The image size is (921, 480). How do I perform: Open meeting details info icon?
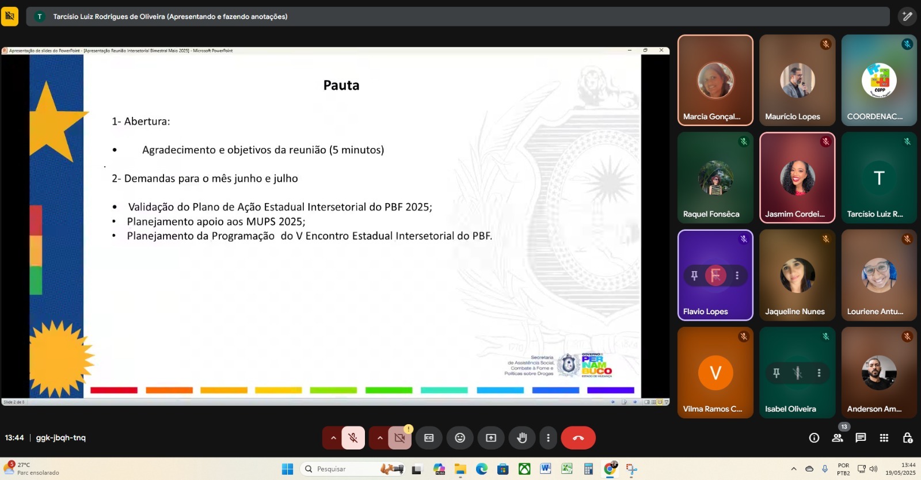814,438
